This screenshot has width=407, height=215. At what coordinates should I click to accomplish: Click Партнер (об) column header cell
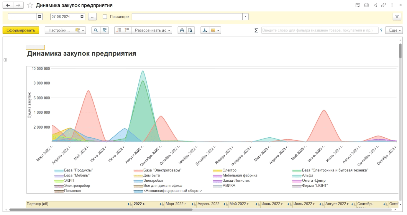pyautogui.click(x=79, y=204)
